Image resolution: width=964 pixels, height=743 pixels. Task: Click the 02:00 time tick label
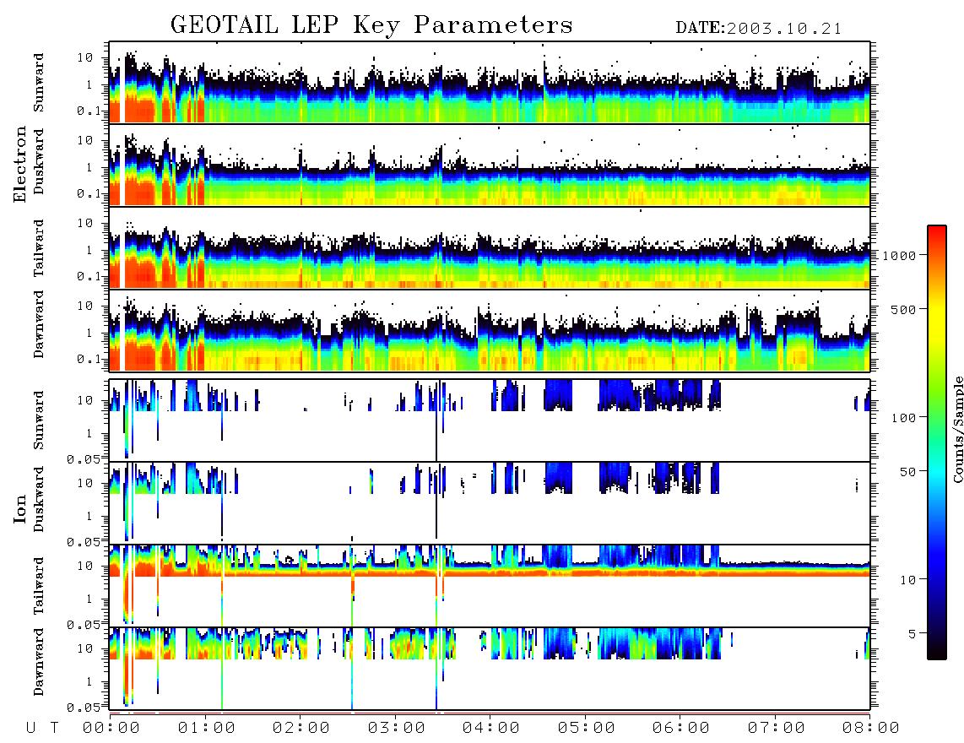pyautogui.click(x=301, y=728)
